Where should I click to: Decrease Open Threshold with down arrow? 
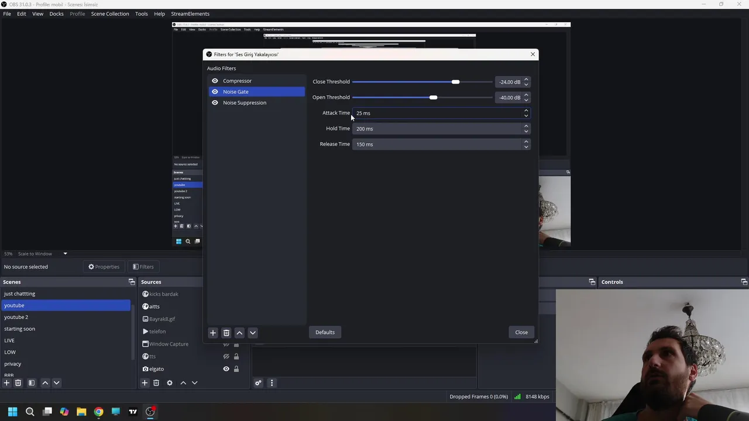coord(526,100)
